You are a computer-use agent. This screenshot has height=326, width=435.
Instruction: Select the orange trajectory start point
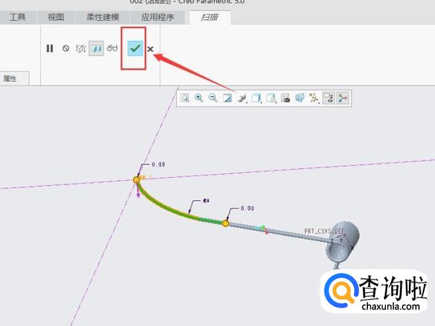[136, 180]
